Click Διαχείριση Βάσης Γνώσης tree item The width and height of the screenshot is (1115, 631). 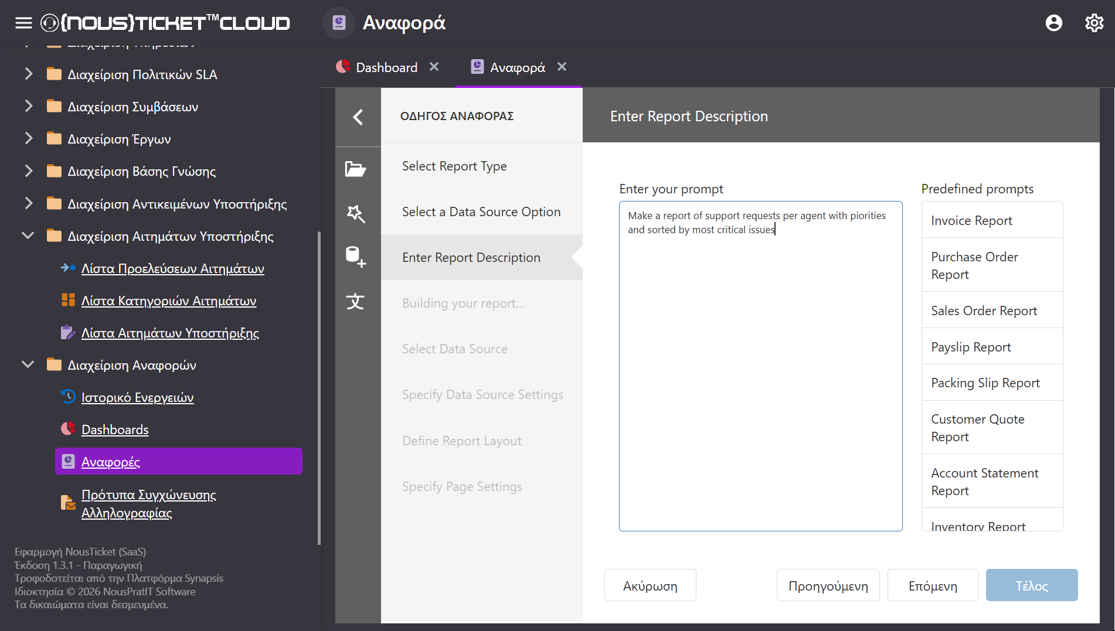click(x=142, y=171)
